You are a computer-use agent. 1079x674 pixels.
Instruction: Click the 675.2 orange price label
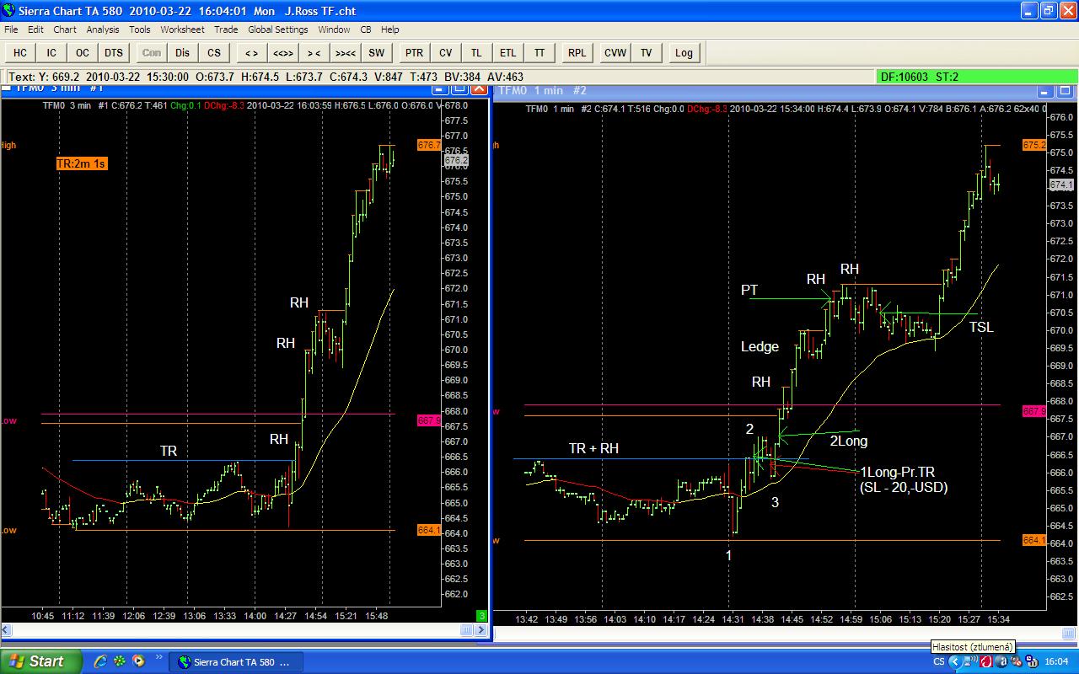pos(1035,145)
